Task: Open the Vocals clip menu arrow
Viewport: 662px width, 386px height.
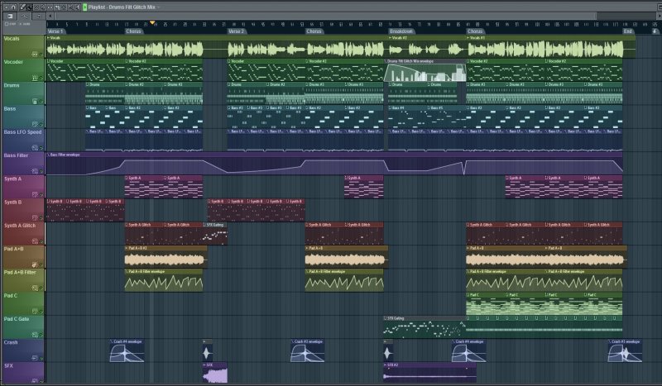Action: tap(48, 37)
